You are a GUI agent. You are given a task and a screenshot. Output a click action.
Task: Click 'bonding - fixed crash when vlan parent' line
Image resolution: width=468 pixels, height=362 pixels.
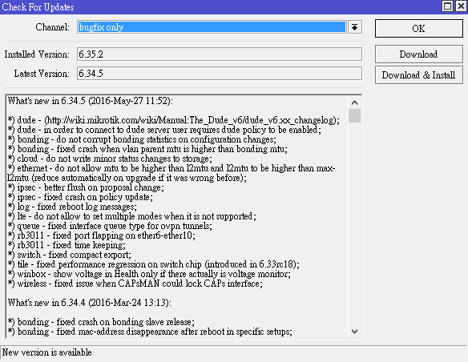[147, 149]
